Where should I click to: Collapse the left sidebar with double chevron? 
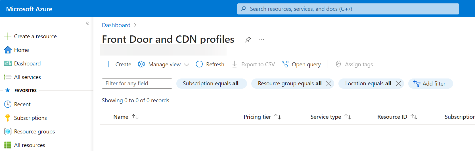click(87, 23)
